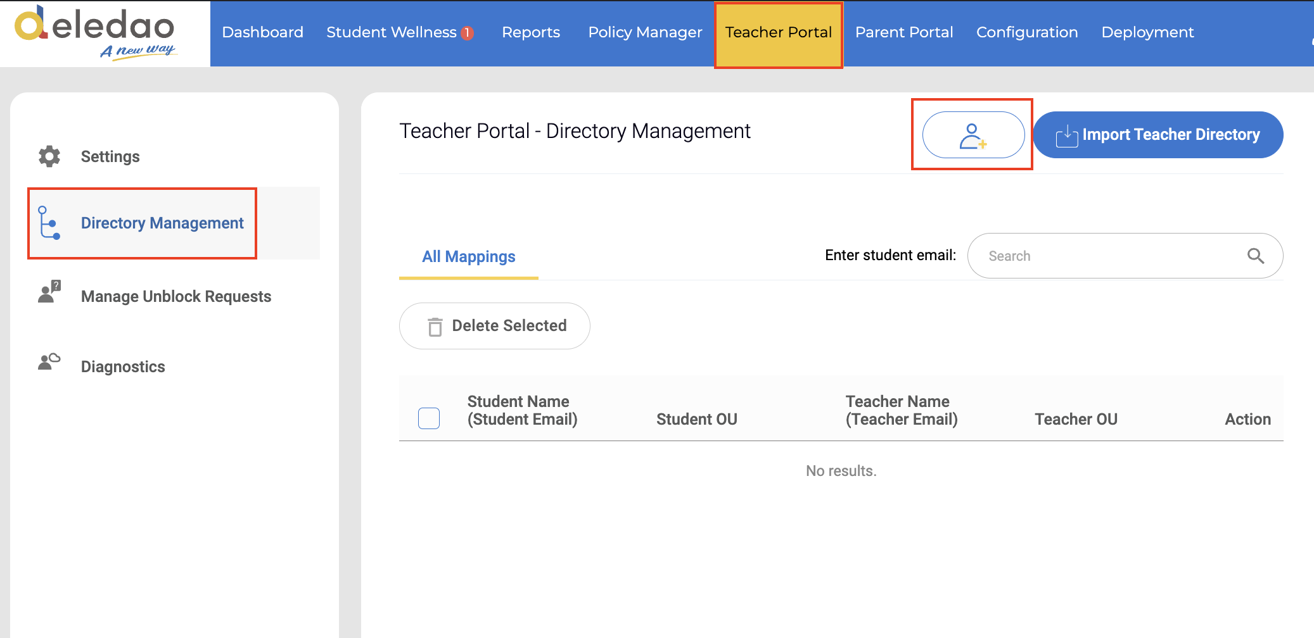The height and width of the screenshot is (638, 1314).
Task: Open Diagnostics in the sidebar
Action: click(x=123, y=366)
